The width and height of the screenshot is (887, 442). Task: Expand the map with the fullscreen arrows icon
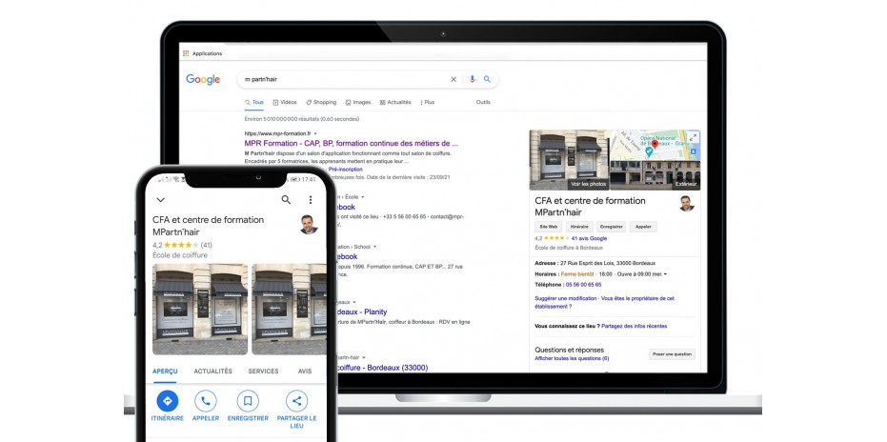click(x=693, y=137)
